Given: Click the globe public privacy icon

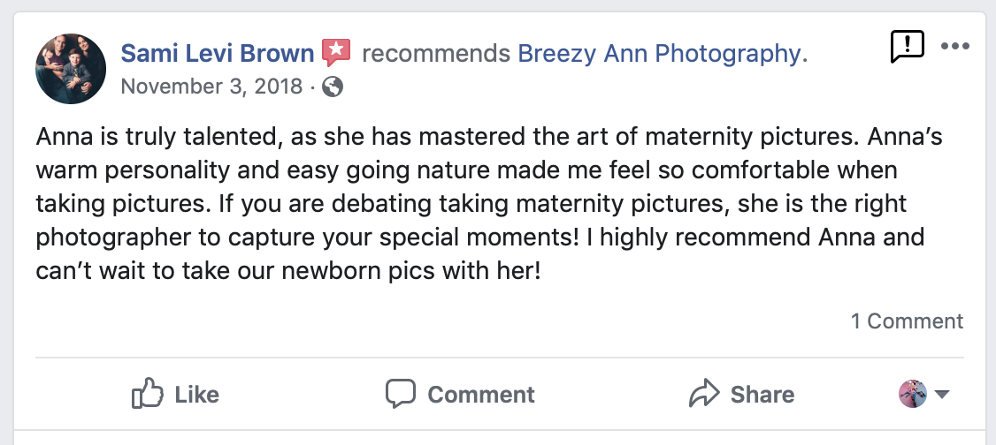Looking at the screenshot, I should (333, 87).
